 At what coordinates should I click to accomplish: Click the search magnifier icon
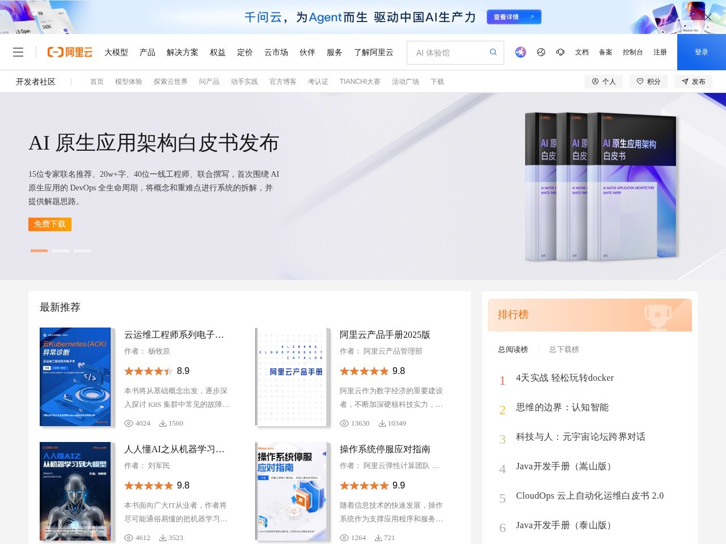tap(493, 52)
